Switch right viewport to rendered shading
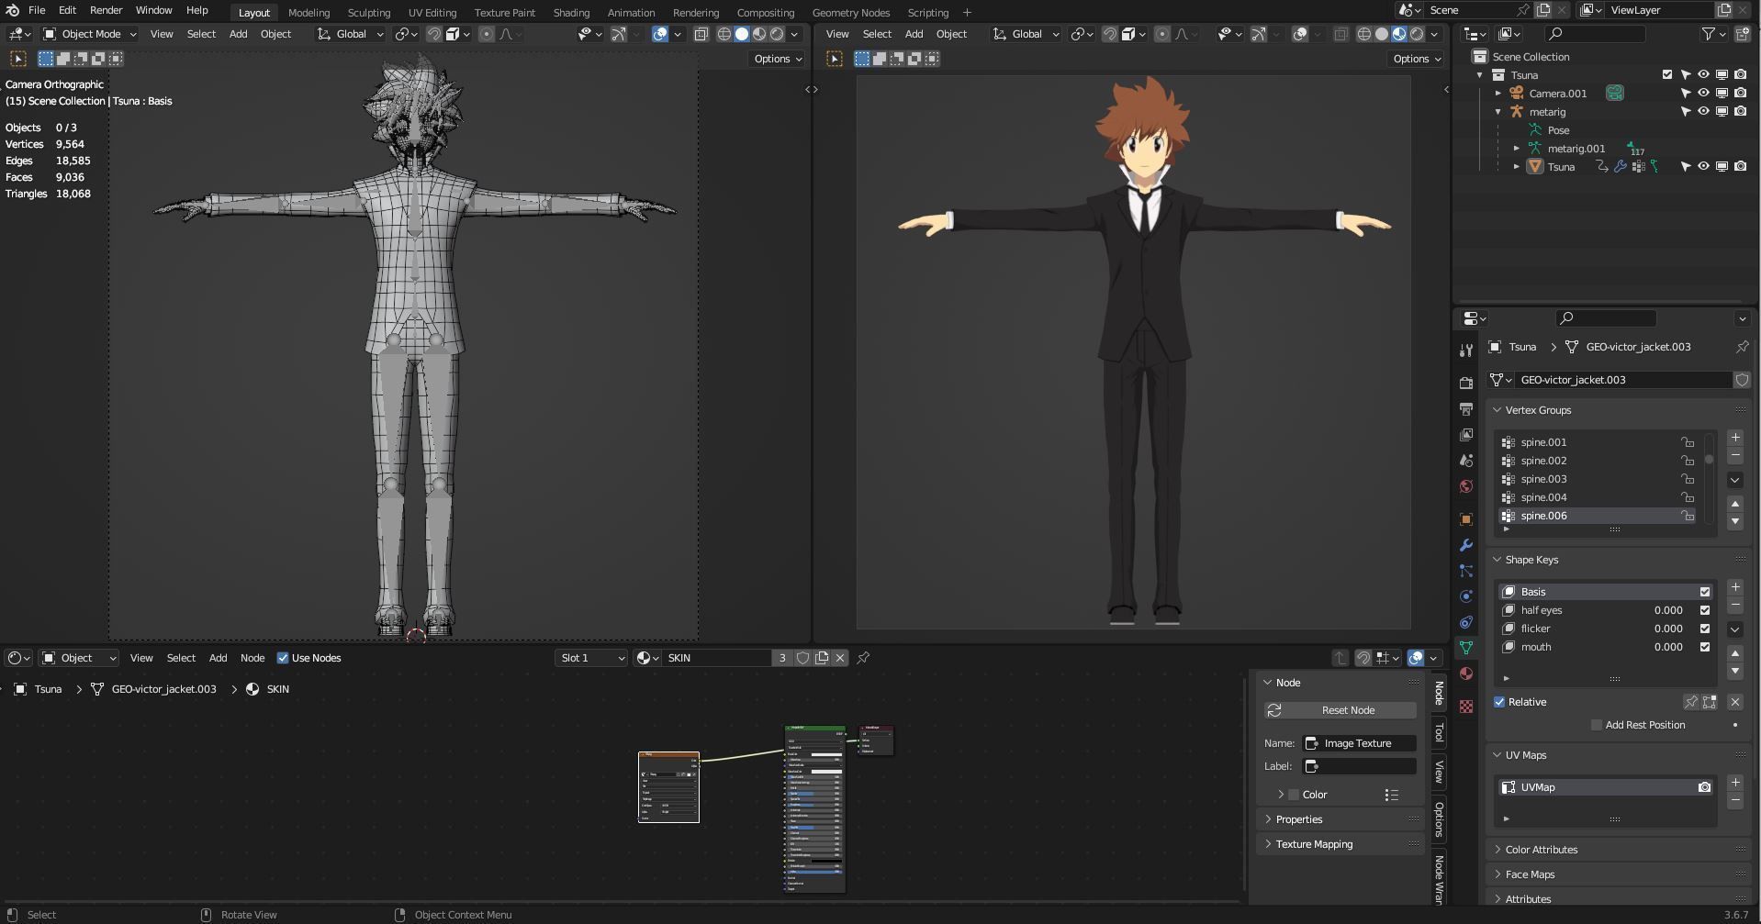The width and height of the screenshot is (1761, 924). tap(1417, 34)
